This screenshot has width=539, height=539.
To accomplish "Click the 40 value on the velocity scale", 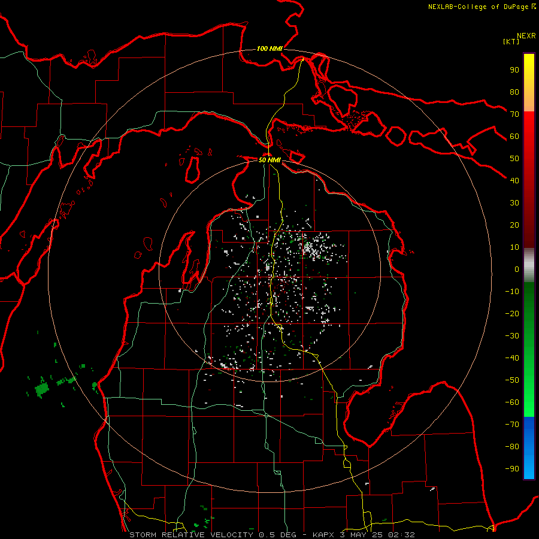I will [x=514, y=181].
